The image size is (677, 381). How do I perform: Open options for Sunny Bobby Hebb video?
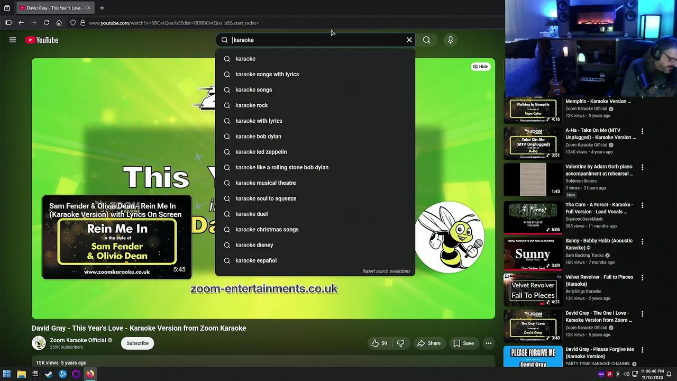pyautogui.click(x=643, y=241)
